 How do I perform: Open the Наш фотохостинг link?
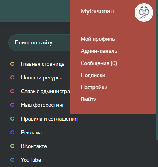[x=43, y=105]
